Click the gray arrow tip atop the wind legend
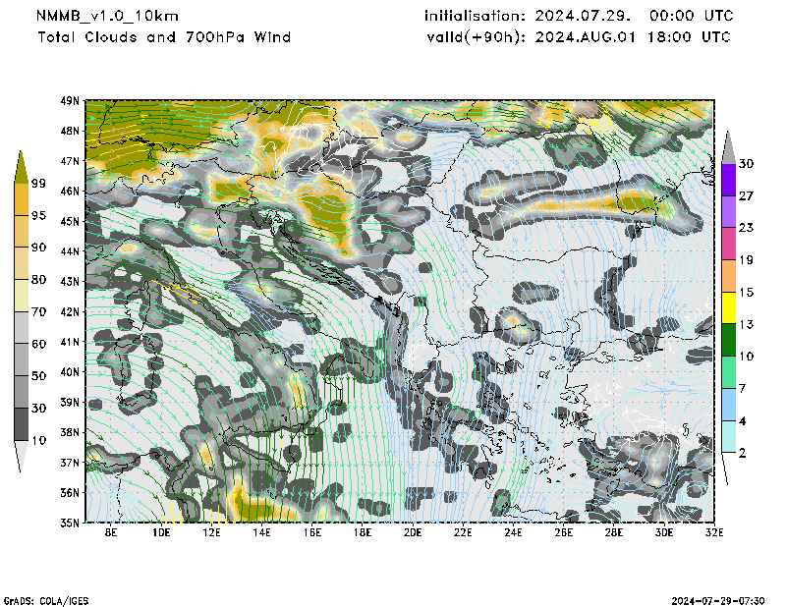The height and width of the screenshot is (607, 786). tap(729, 145)
